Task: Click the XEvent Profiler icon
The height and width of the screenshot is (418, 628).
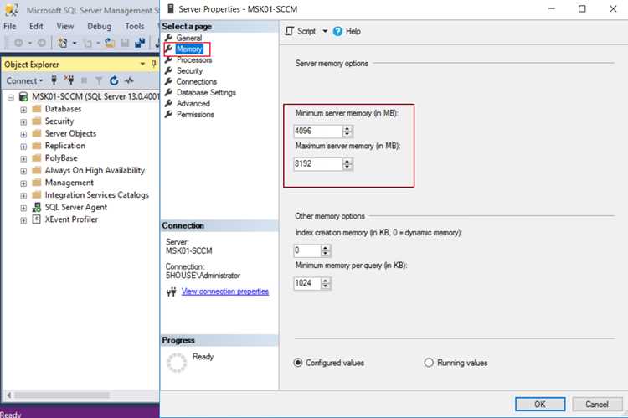Action: [x=37, y=219]
